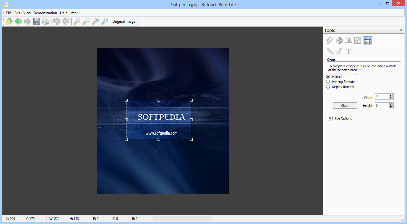Click the Clear button
The height and width of the screenshot is (224, 407).
coord(345,106)
